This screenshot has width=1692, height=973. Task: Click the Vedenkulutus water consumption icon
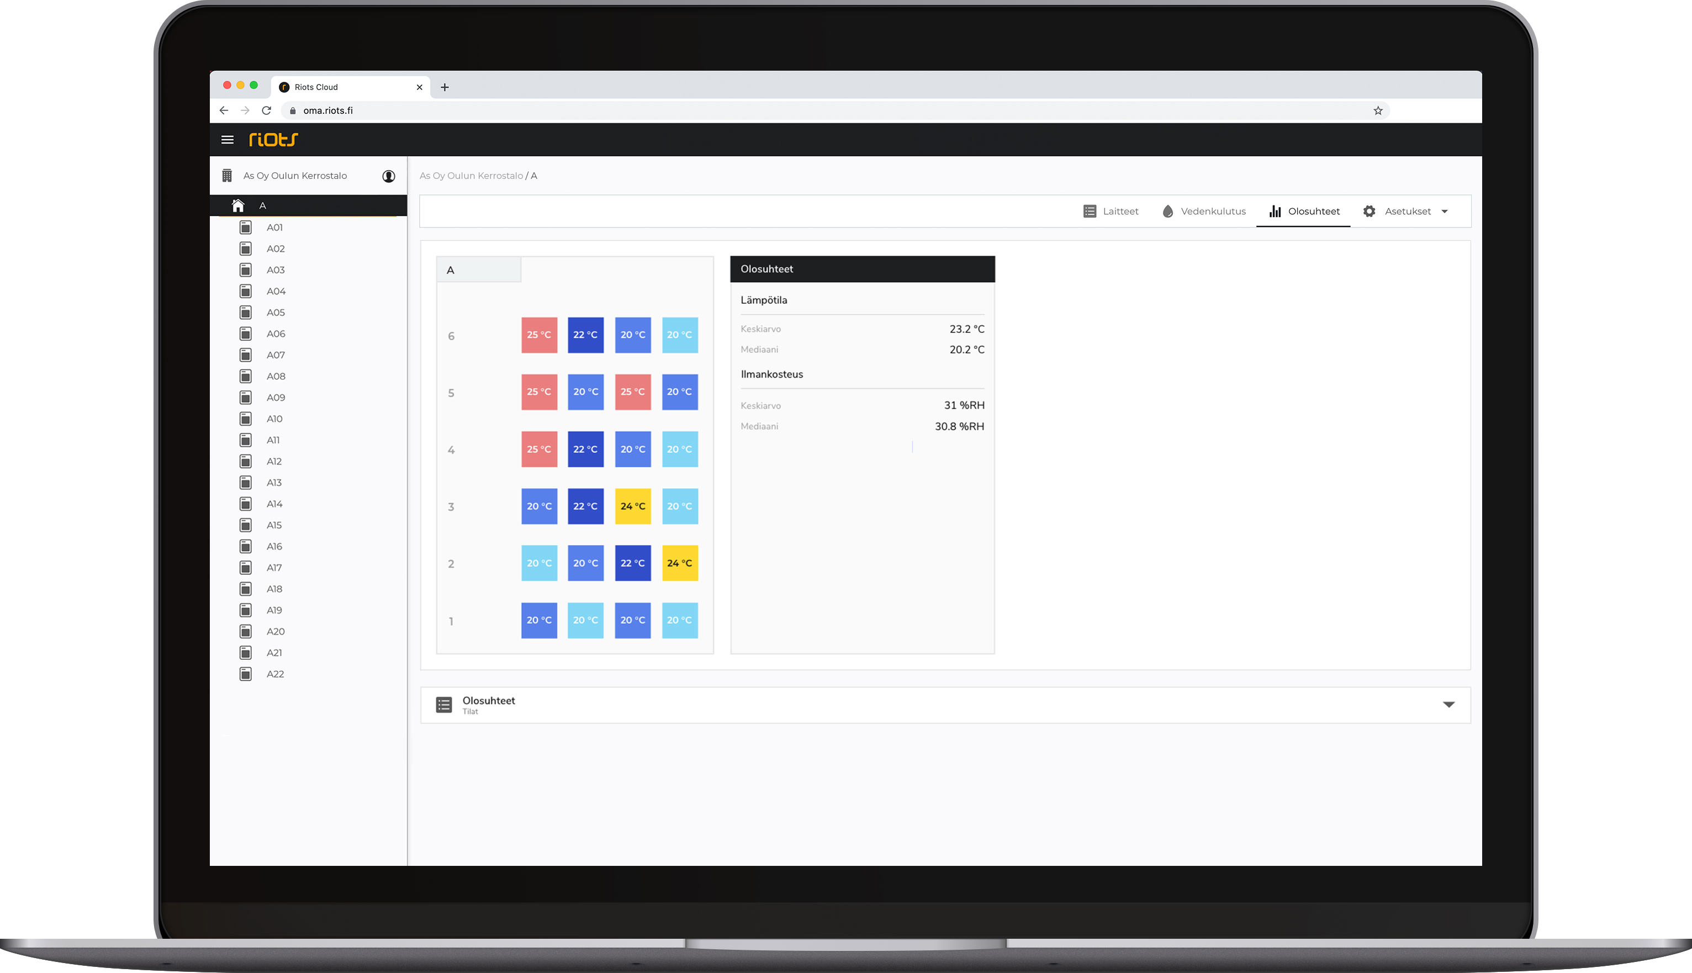click(x=1168, y=210)
